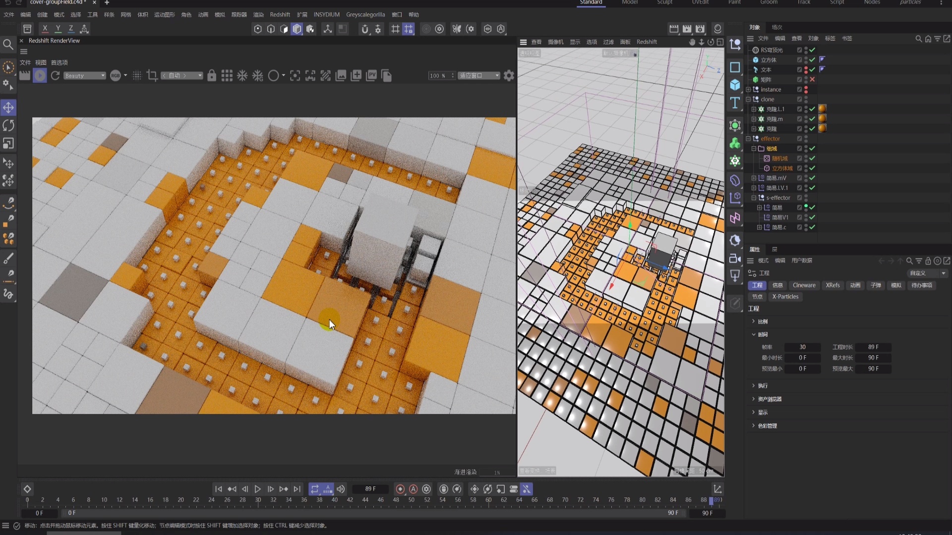Viewport: 952px width, 535px height.
Task: Open the Redshift menu in the menu bar
Action: tap(280, 14)
